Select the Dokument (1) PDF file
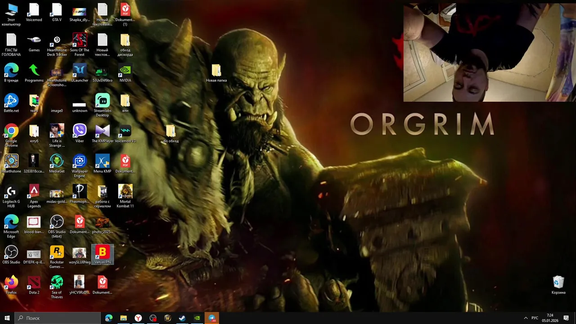Screen dimensions: 576x324 125,14
